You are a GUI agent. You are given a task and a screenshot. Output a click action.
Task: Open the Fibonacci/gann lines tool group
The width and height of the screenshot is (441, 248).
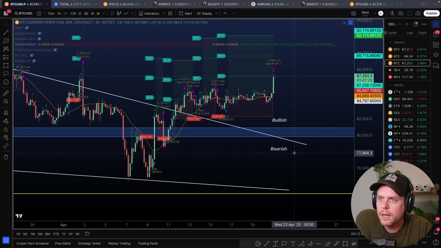6,41
